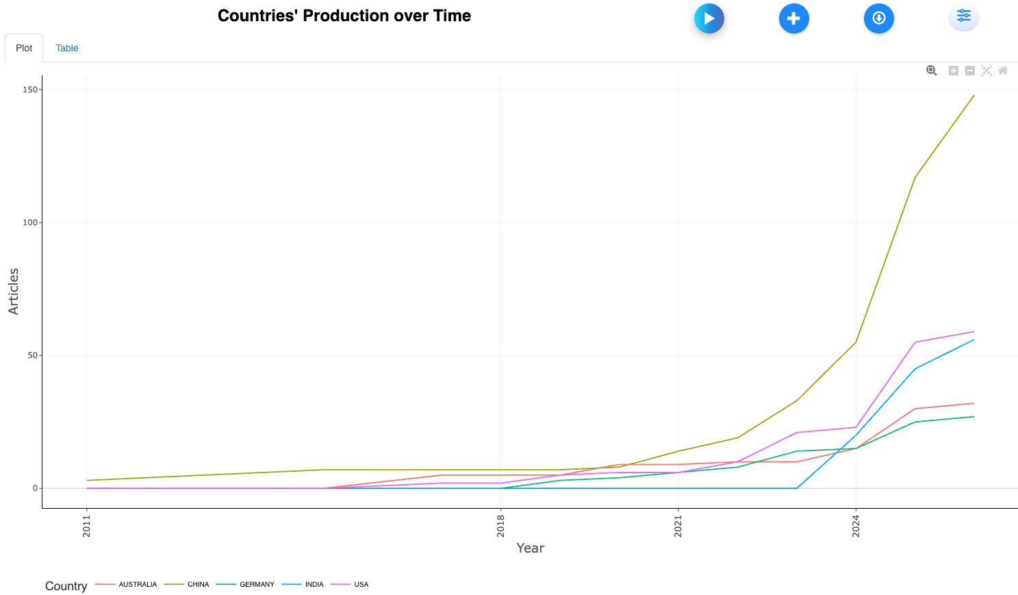Open the options sliders settings icon
This screenshot has height=595, width=1018.
963,16
